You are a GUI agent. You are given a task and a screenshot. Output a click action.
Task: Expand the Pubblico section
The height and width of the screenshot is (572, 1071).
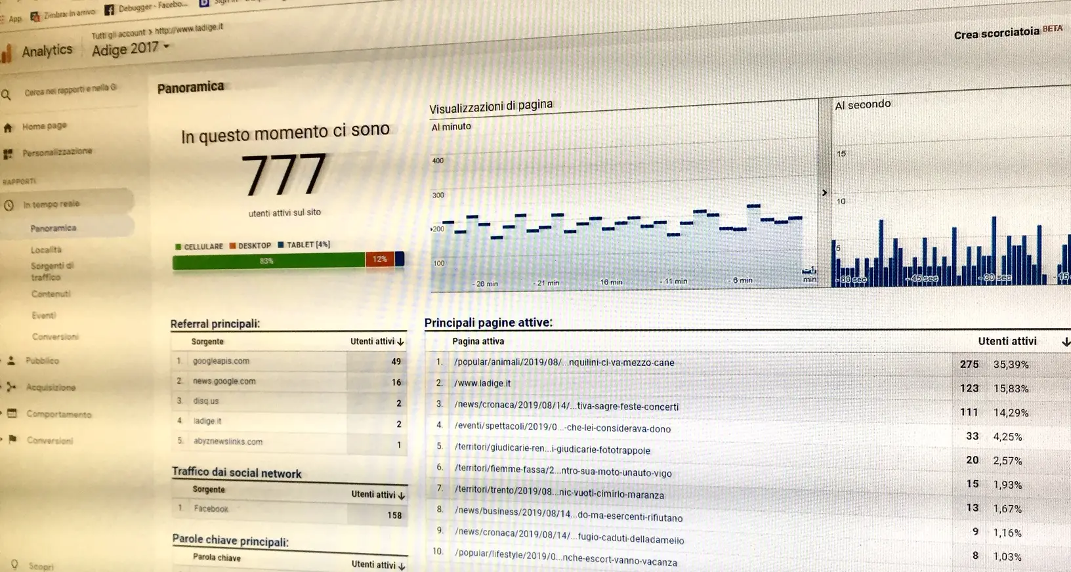42,361
